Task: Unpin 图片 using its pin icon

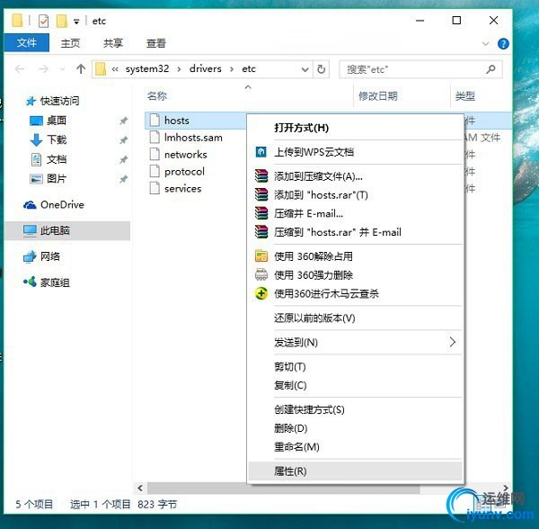Action: pyautogui.click(x=123, y=179)
